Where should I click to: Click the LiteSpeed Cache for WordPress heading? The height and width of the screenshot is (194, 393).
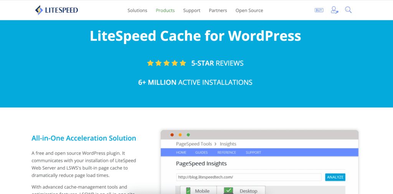[x=195, y=36]
